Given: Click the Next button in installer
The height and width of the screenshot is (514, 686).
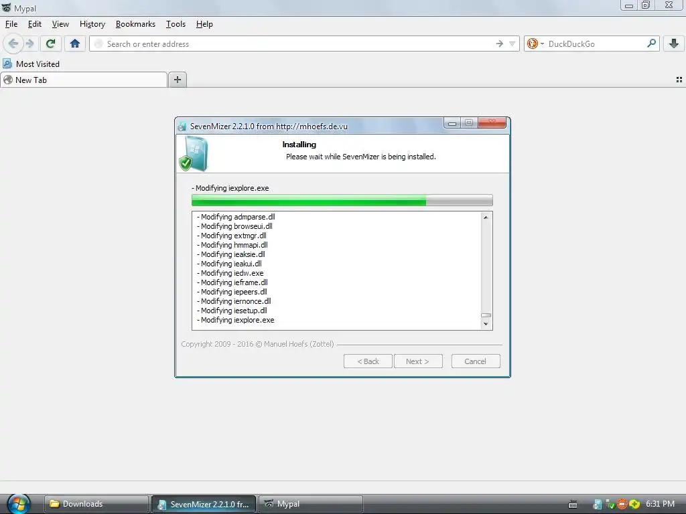Looking at the screenshot, I should (x=418, y=361).
